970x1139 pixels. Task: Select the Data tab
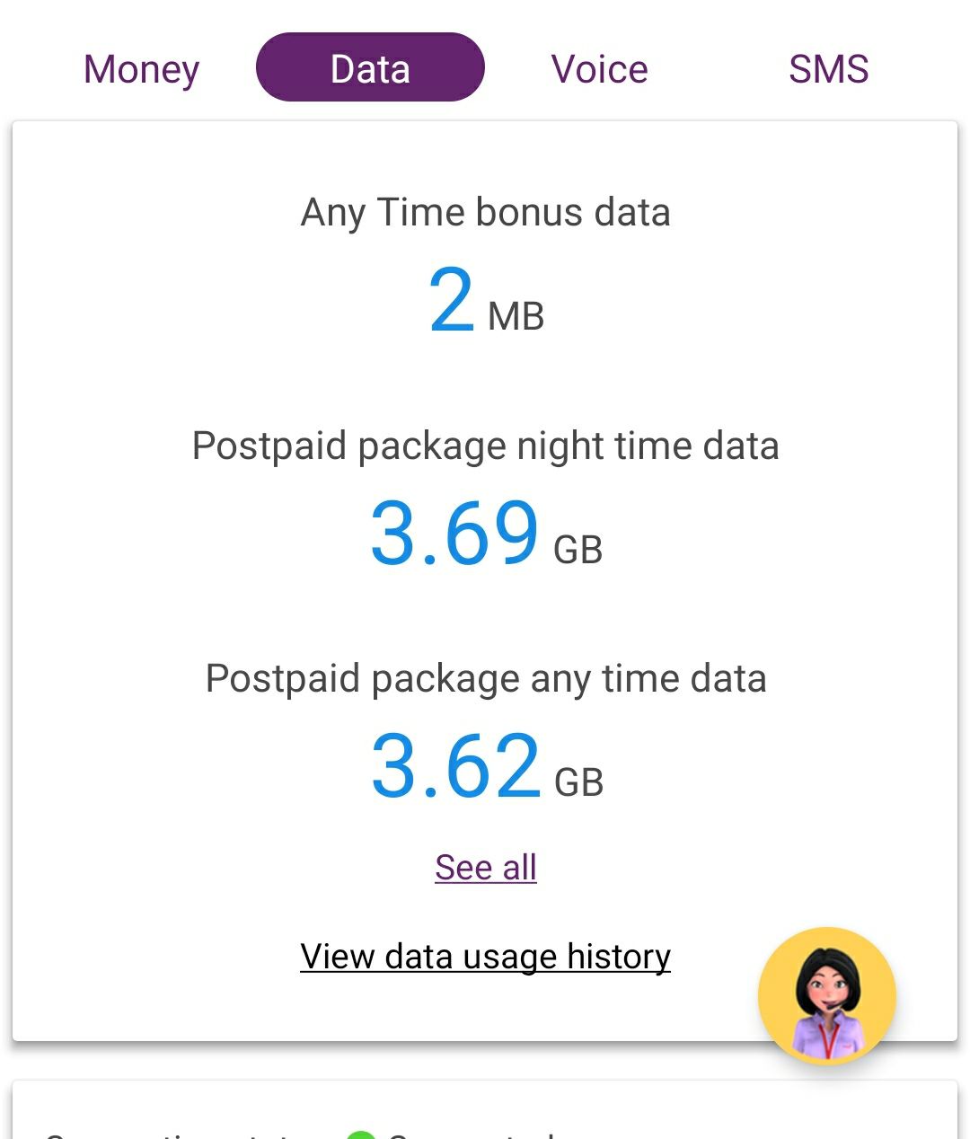coord(370,68)
